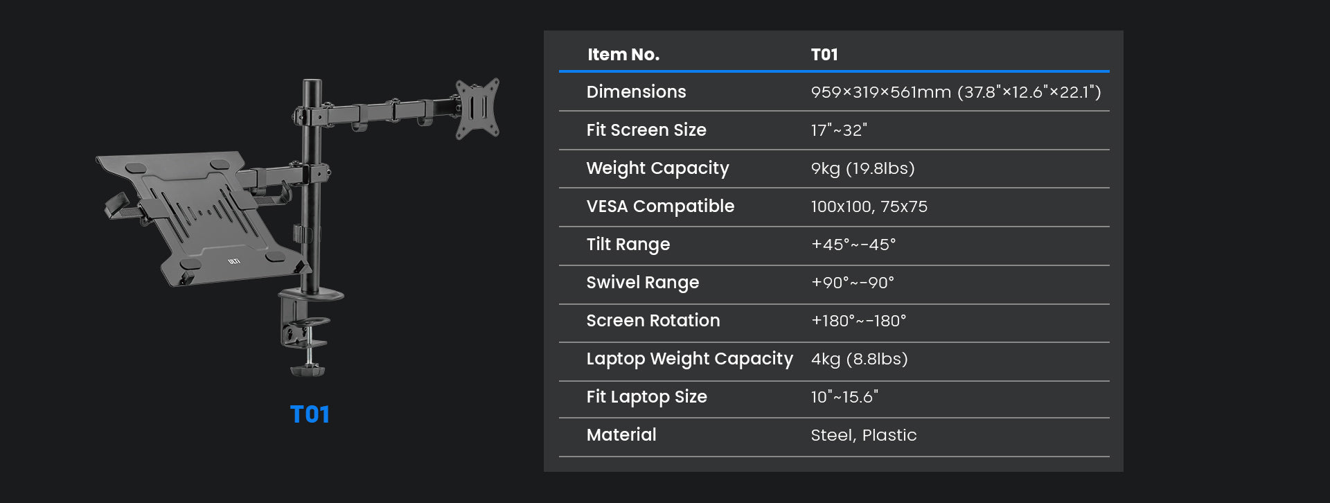
Task: Click the blue T01 label under product
Action: [310, 414]
